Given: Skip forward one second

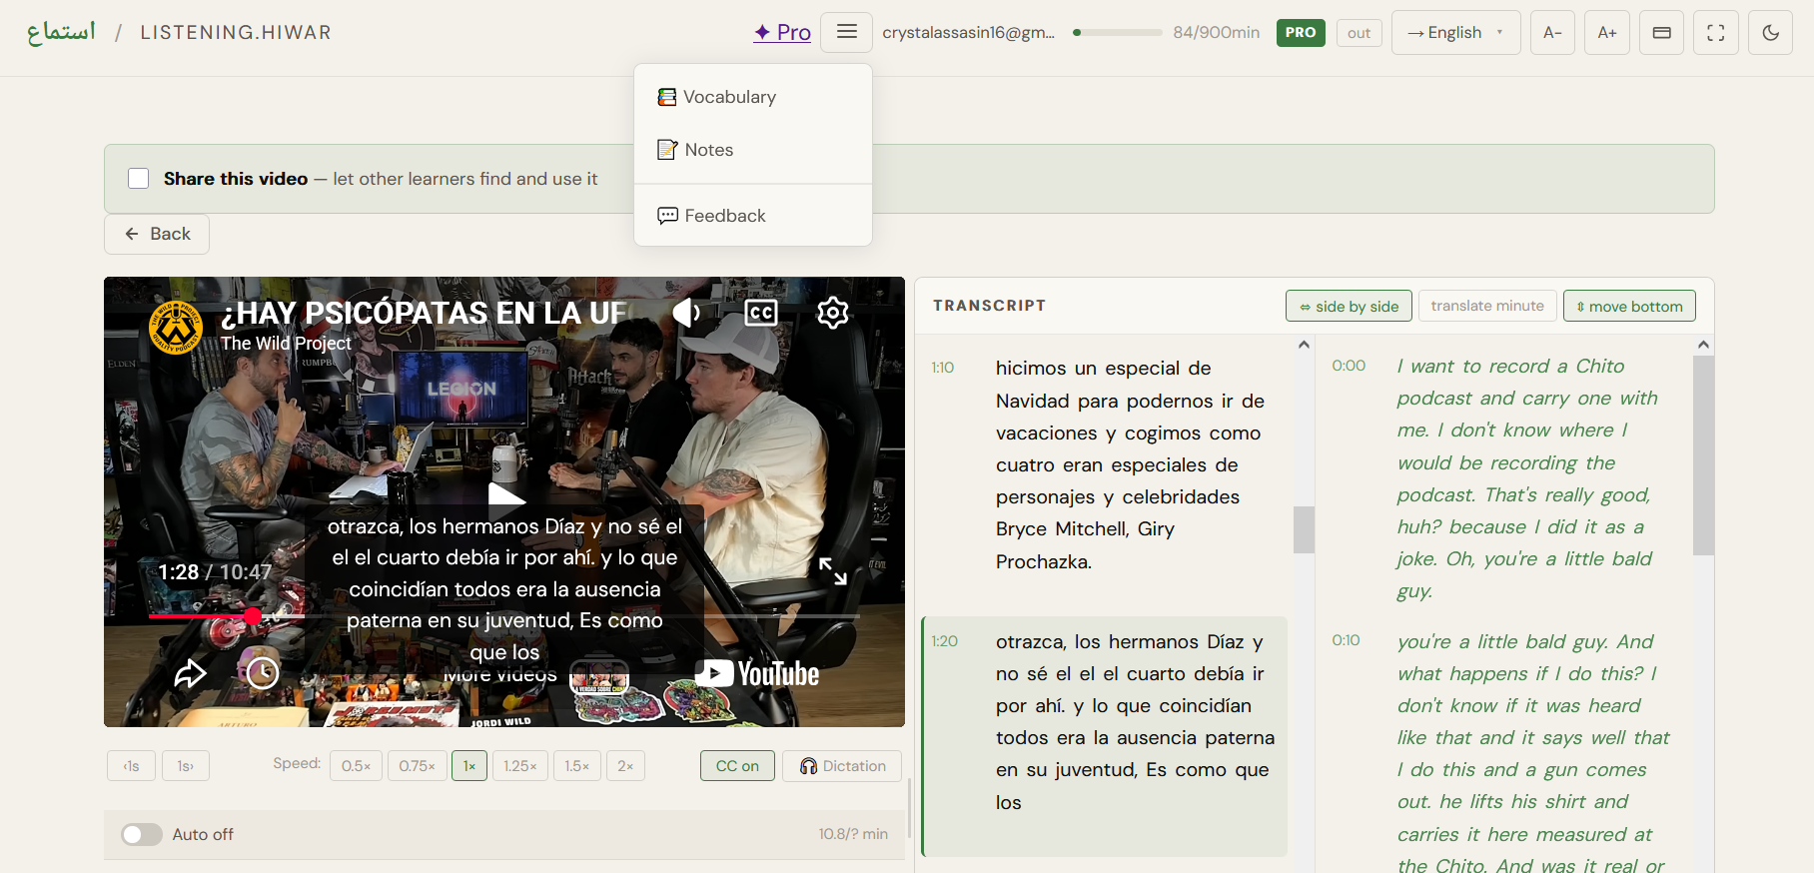Looking at the screenshot, I should coord(186,766).
